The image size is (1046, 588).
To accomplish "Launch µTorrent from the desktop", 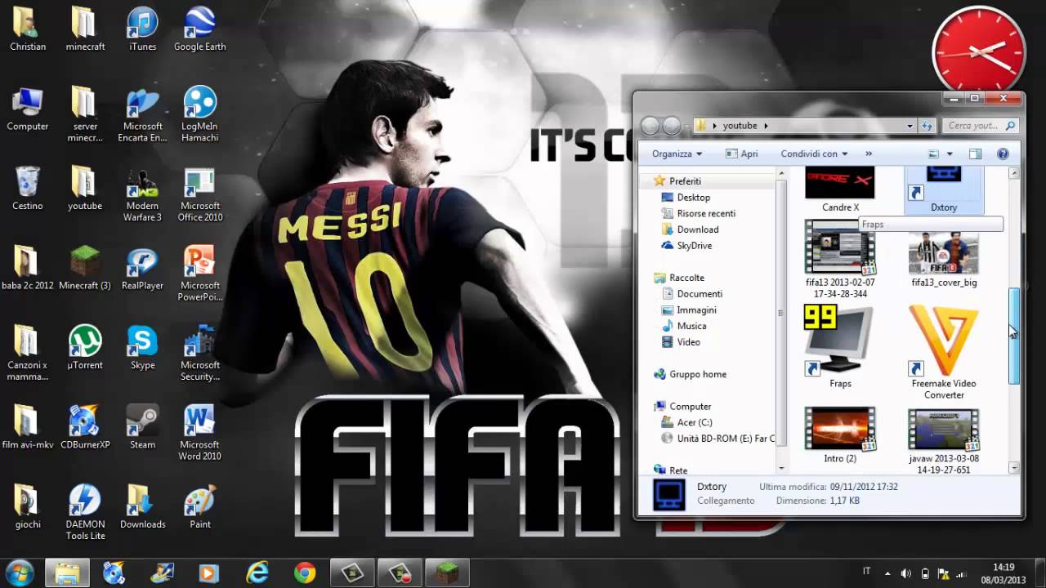I will [x=85, y=347].
